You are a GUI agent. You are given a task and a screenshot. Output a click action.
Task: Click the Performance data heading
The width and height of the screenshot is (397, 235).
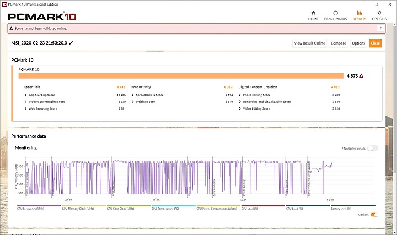[x=29, y=136]
